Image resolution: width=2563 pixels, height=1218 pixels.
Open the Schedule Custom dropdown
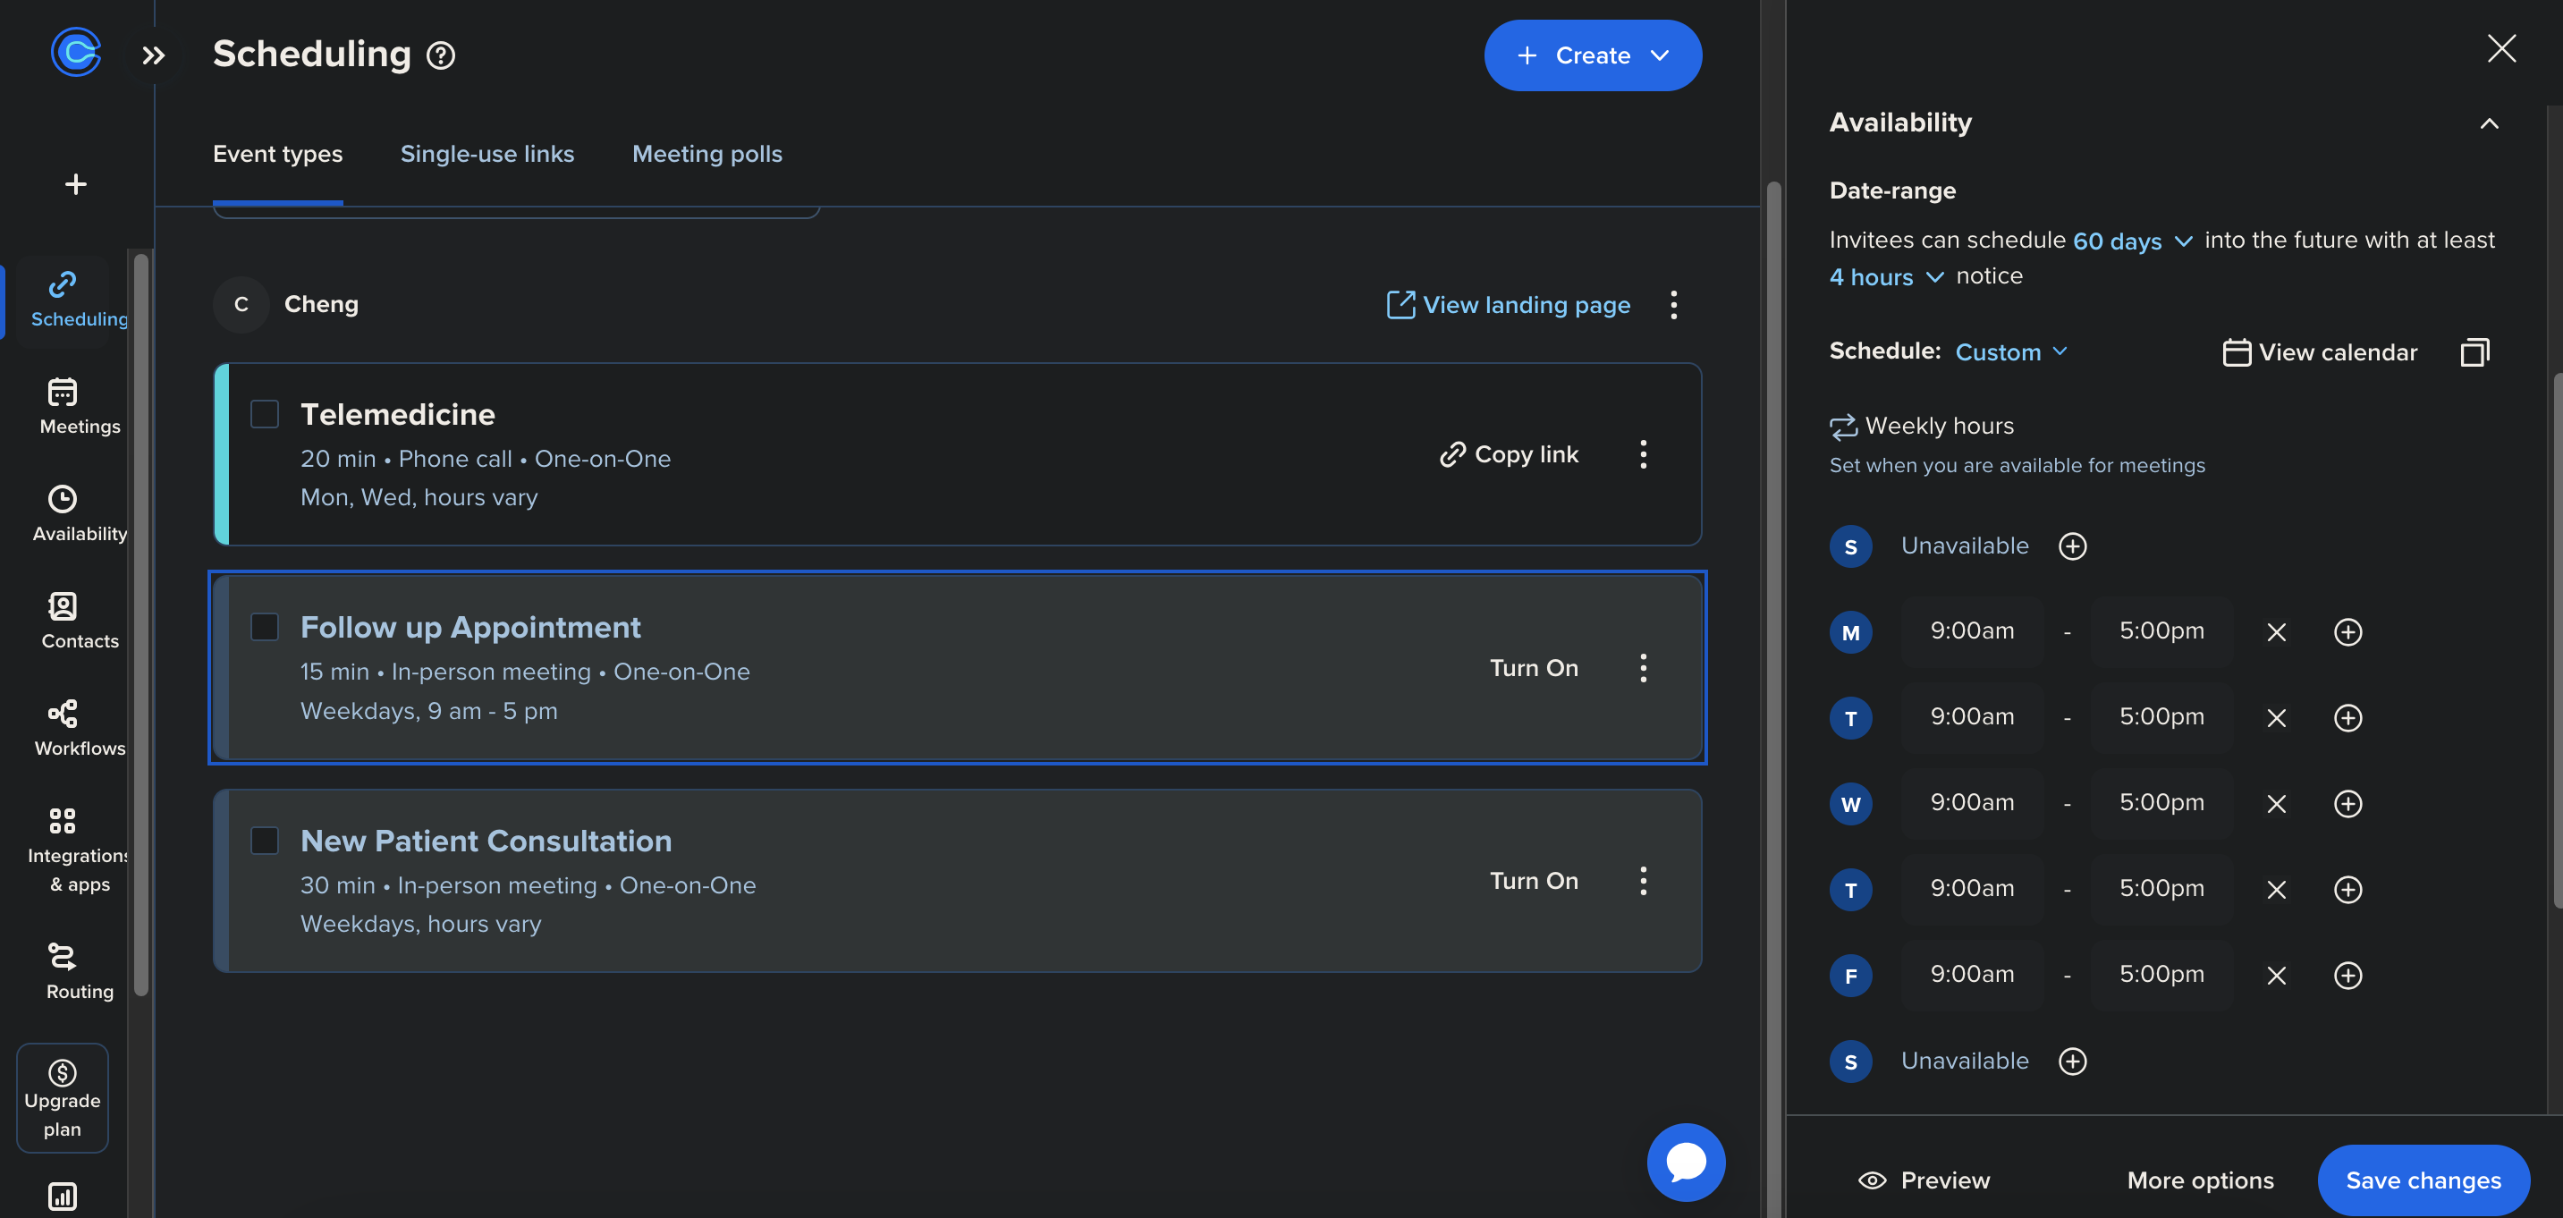2011,352
